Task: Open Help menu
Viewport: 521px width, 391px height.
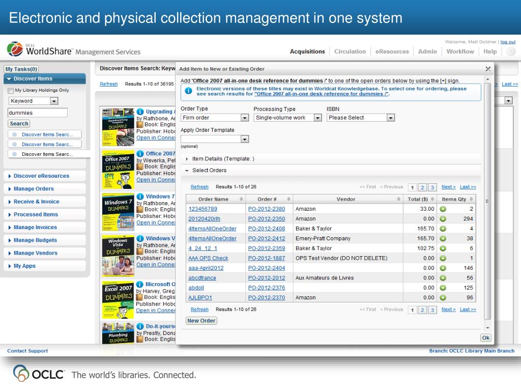Action: point(490,51)
